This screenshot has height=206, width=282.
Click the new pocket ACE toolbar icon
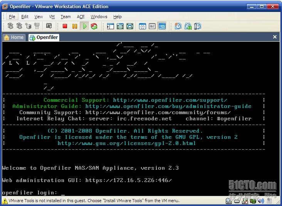point(28,26)
